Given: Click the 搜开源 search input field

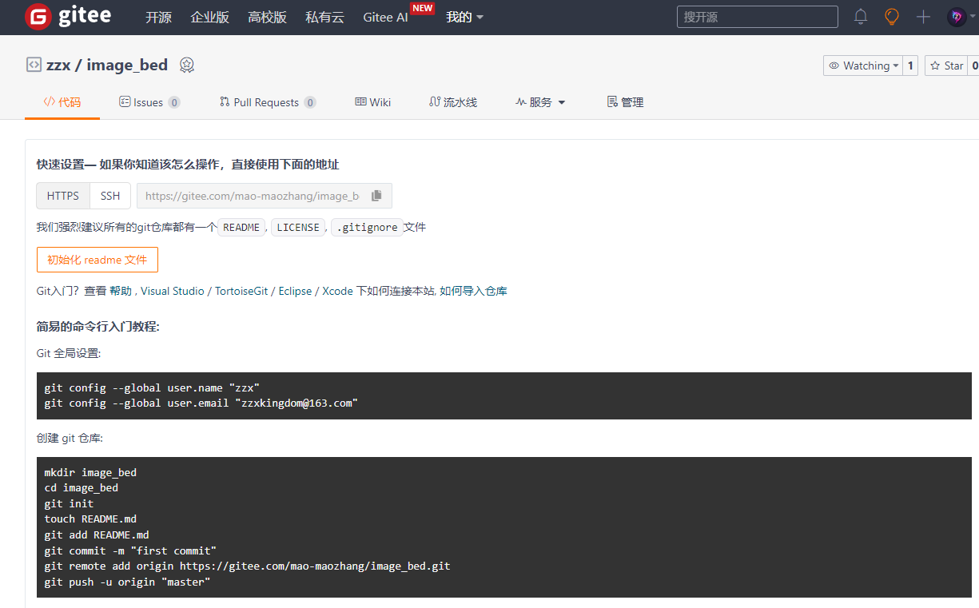Looking at the screenshot, I should tap(756, 16).
